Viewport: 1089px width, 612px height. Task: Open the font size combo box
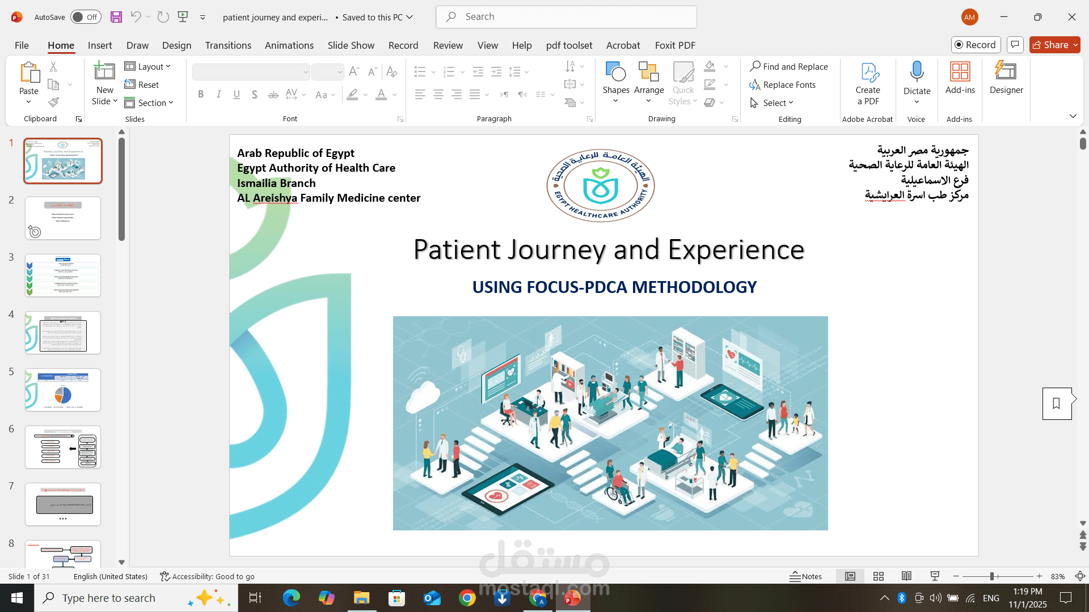click(x=328, y=72)
